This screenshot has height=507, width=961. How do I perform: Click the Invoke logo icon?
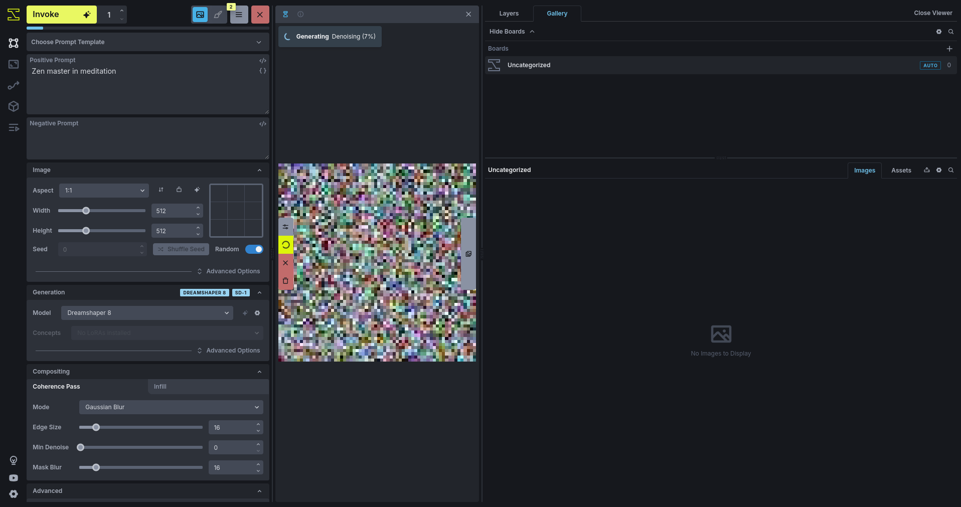coord(14,15)
